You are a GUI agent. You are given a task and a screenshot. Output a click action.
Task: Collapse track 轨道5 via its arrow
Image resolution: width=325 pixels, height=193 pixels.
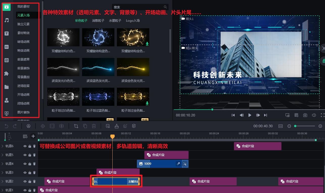[3, 155]
